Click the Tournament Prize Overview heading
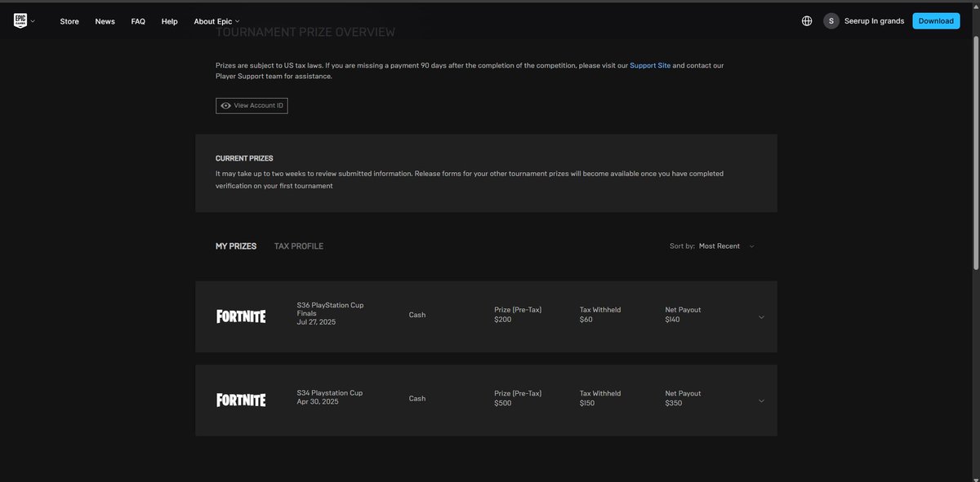Image resolution: width=980 pixels, height=482 pixels. (305, 33)
